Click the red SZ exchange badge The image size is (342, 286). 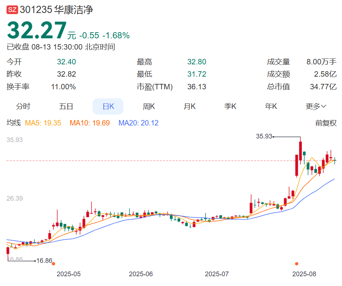click(12, 10)
